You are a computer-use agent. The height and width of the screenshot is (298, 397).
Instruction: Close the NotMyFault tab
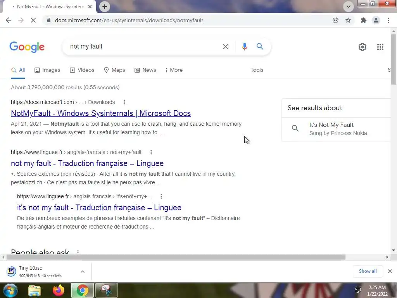click(x=90, y=7)
